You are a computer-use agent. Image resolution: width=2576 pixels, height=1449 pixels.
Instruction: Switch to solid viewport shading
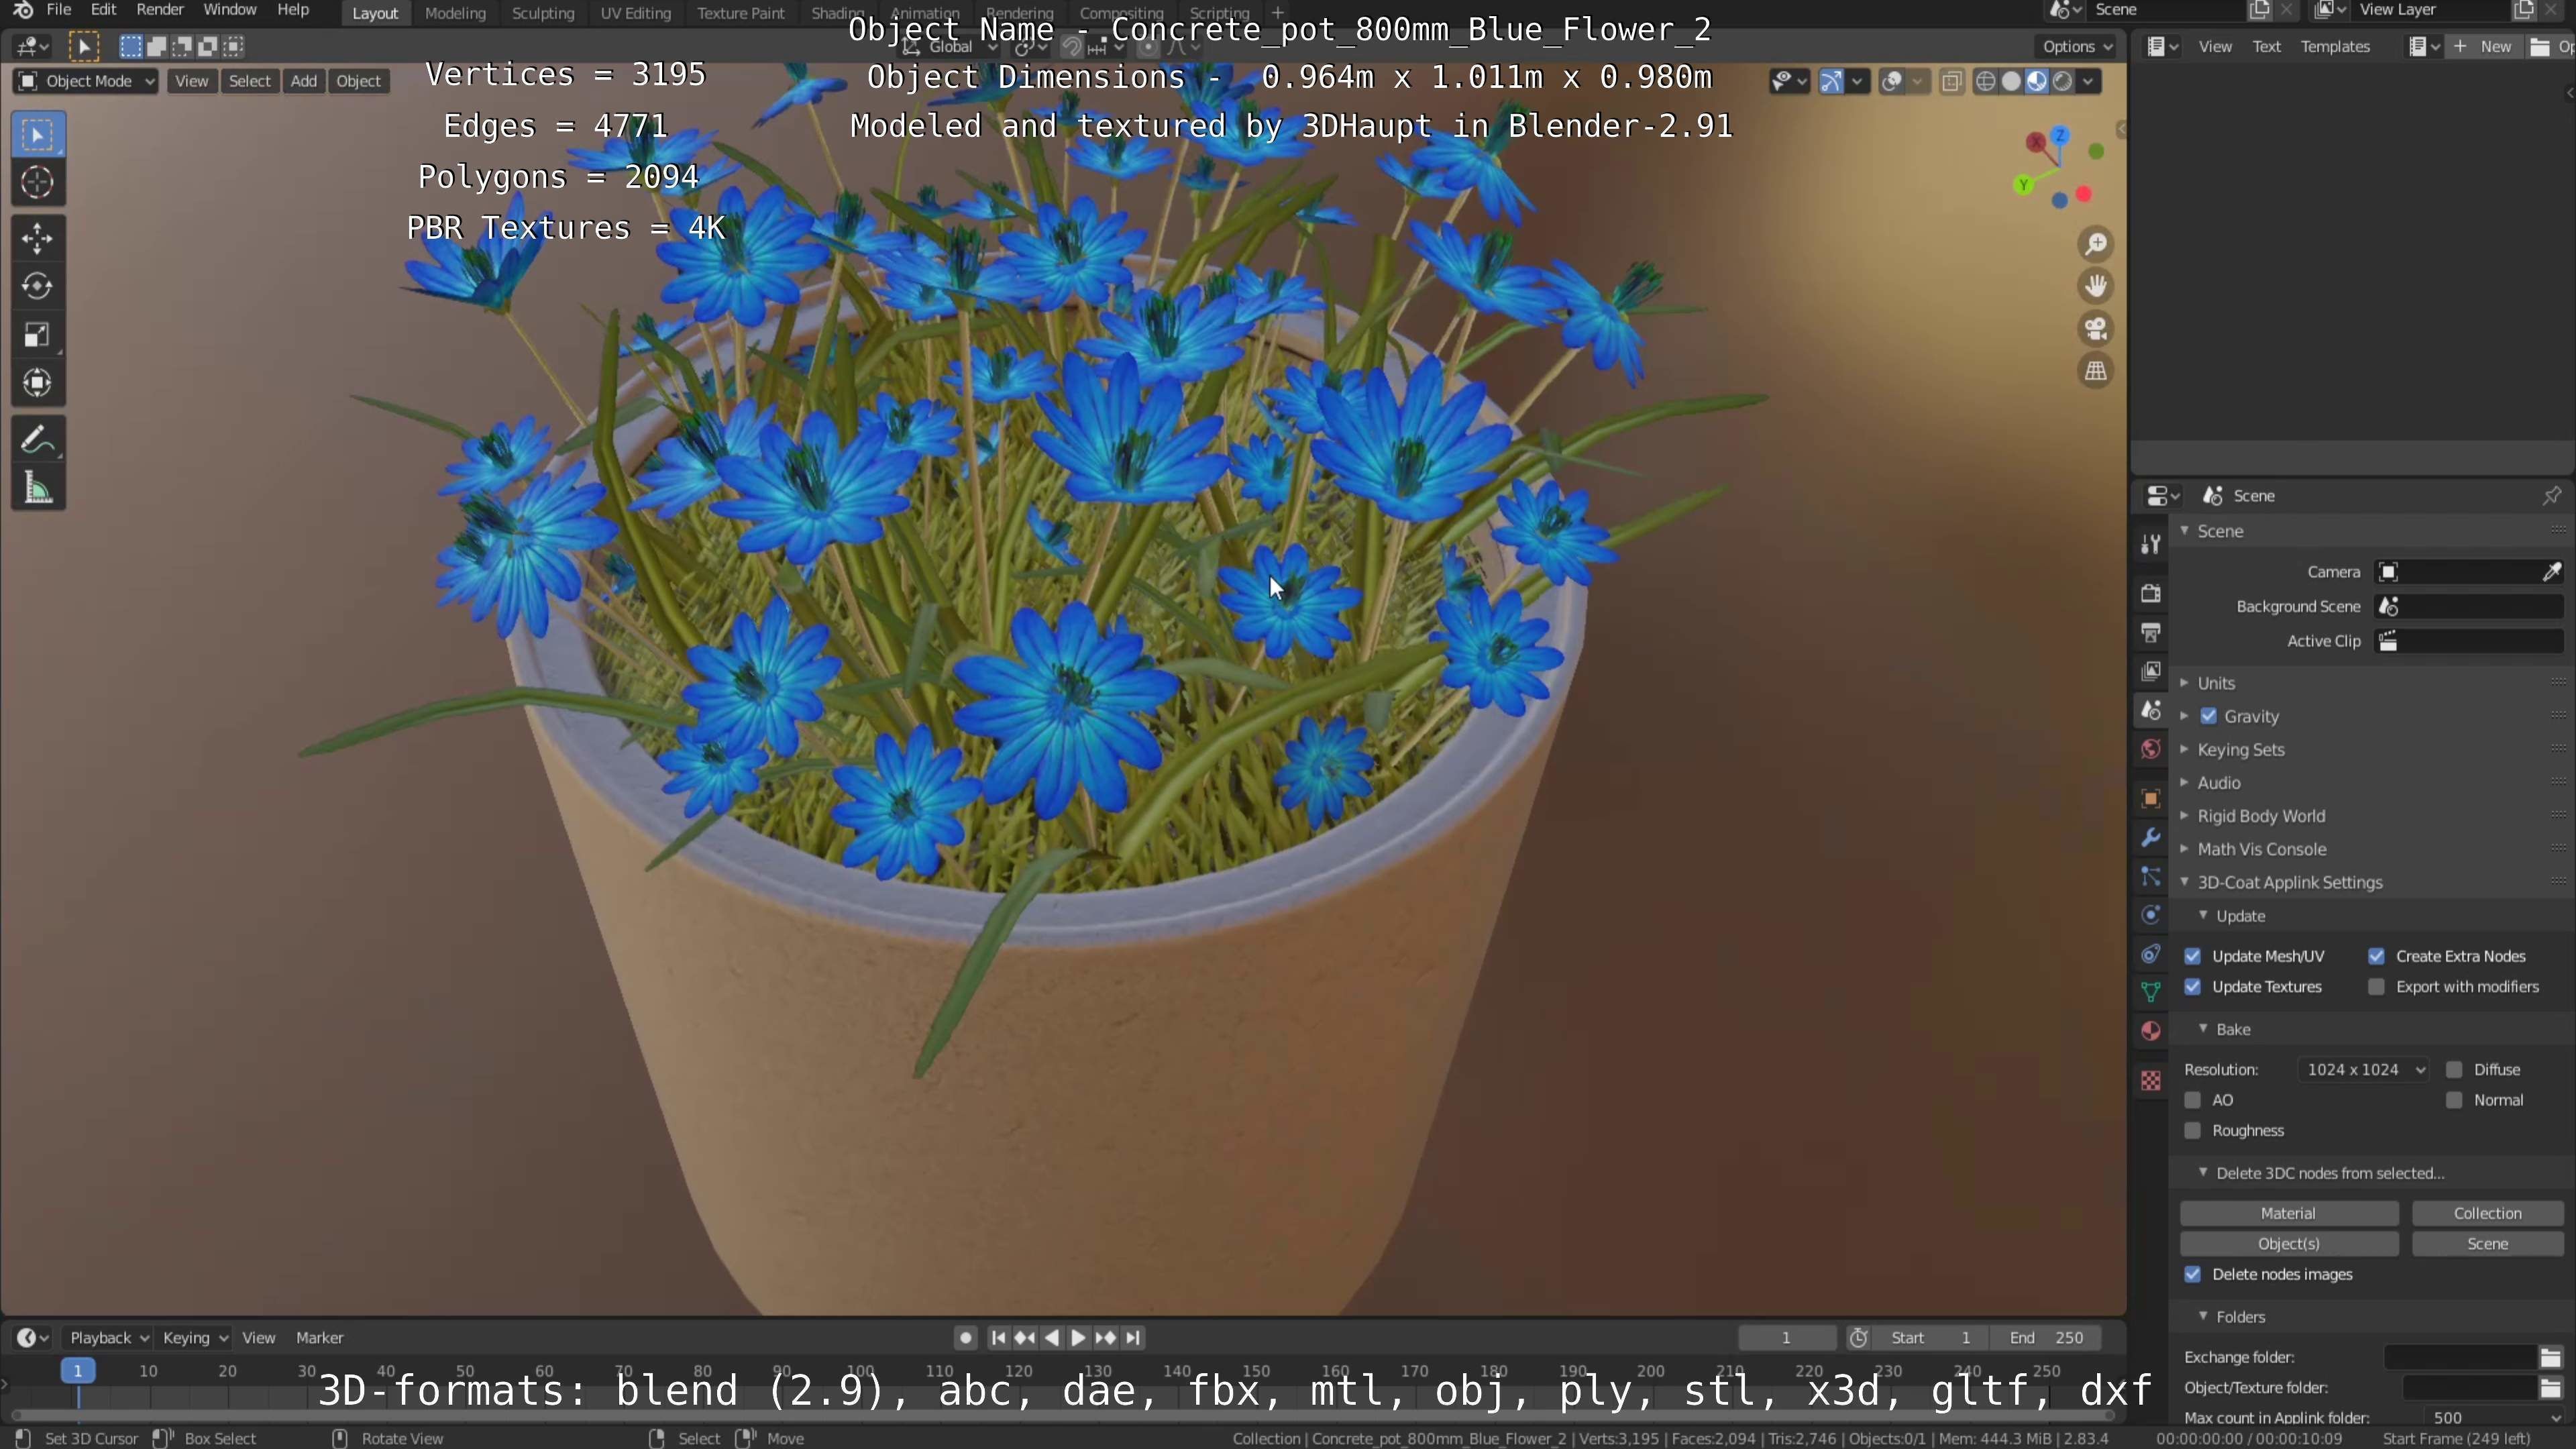(2011, 81)
